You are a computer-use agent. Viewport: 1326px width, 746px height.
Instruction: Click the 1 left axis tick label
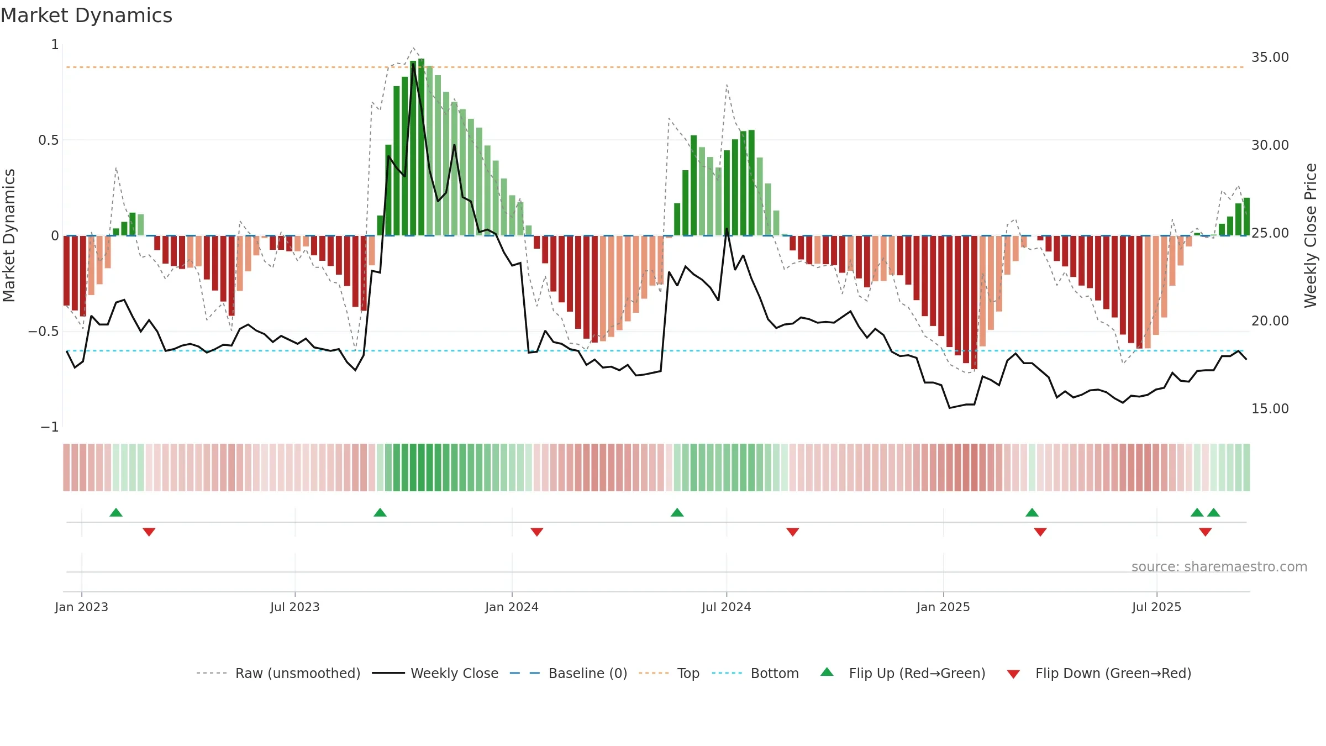pos(55,44)
